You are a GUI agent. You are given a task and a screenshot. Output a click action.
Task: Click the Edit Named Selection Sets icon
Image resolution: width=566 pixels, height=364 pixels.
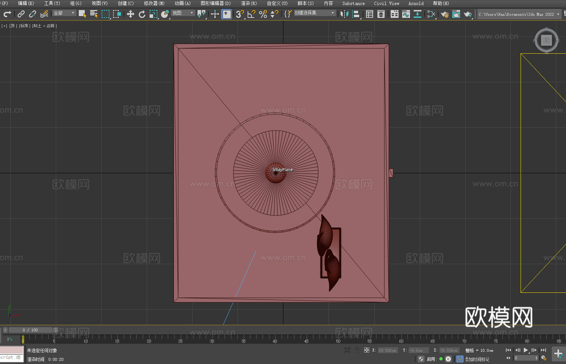point(288,14)
